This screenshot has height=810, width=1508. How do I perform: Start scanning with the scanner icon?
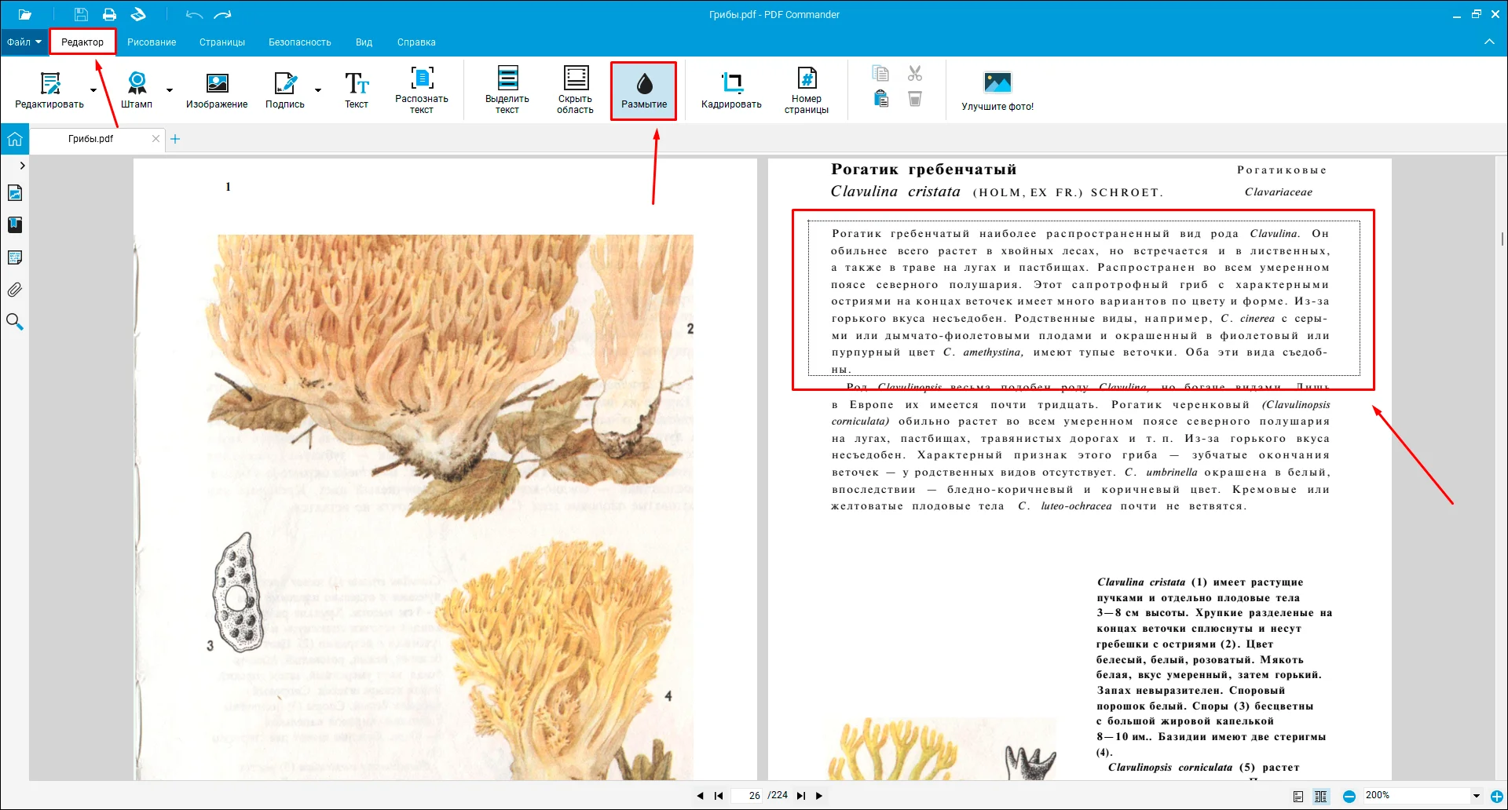(x=138, y=14)
